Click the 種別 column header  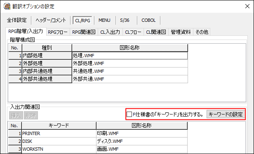click(47, 48)
